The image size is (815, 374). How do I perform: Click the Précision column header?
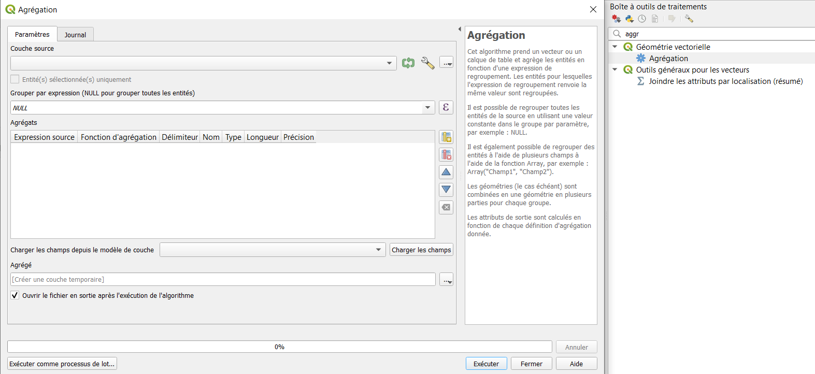pos(298,137)
